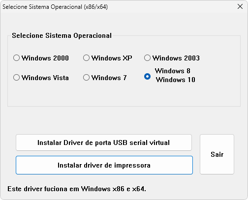This screenshot has height=200, width=248.
Task: Select the Windows 2000 radio circle
Action: tap(16, 58)
